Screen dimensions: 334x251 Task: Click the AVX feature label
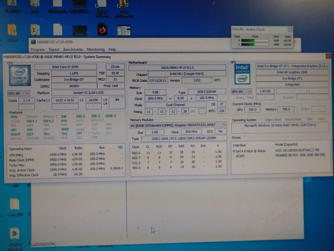pos(64,121)
